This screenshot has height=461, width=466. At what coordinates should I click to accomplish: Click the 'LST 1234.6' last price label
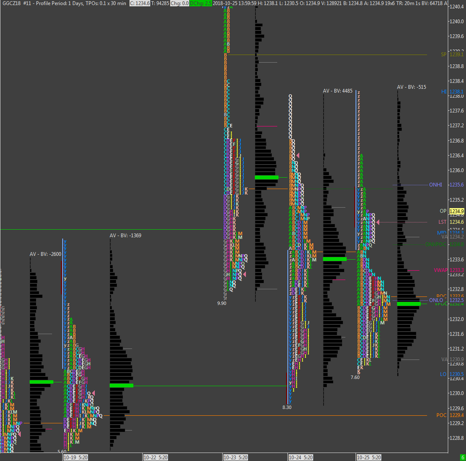click(x=451, y=222)
